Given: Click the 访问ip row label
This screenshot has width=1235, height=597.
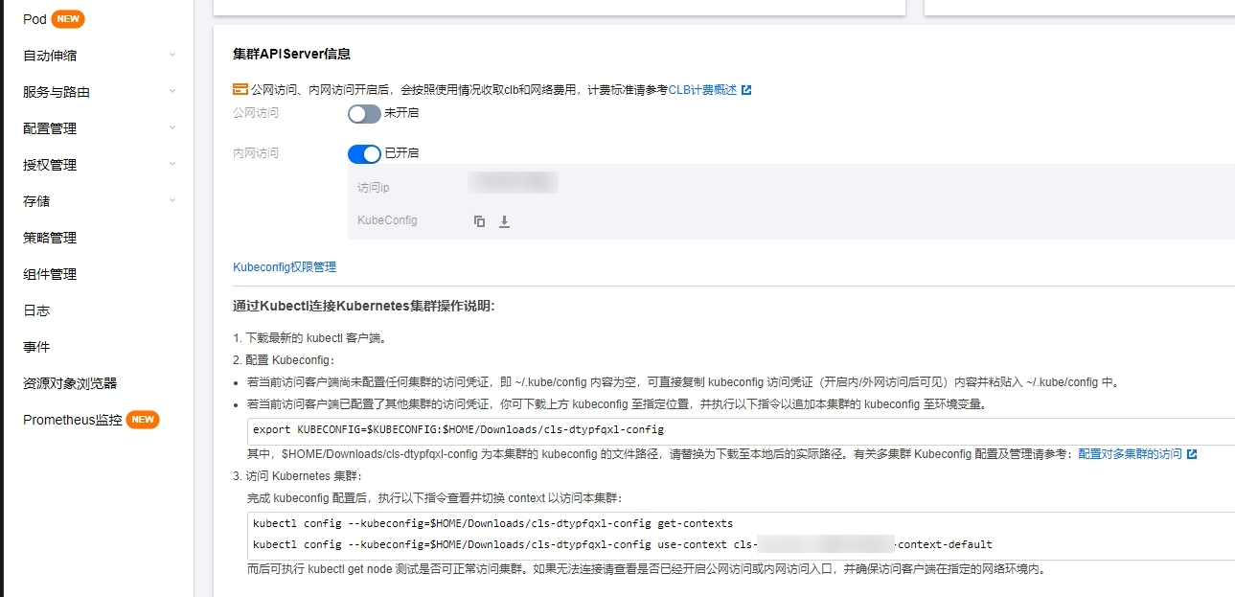Looking at the screenshot, I should coord(373,188).
